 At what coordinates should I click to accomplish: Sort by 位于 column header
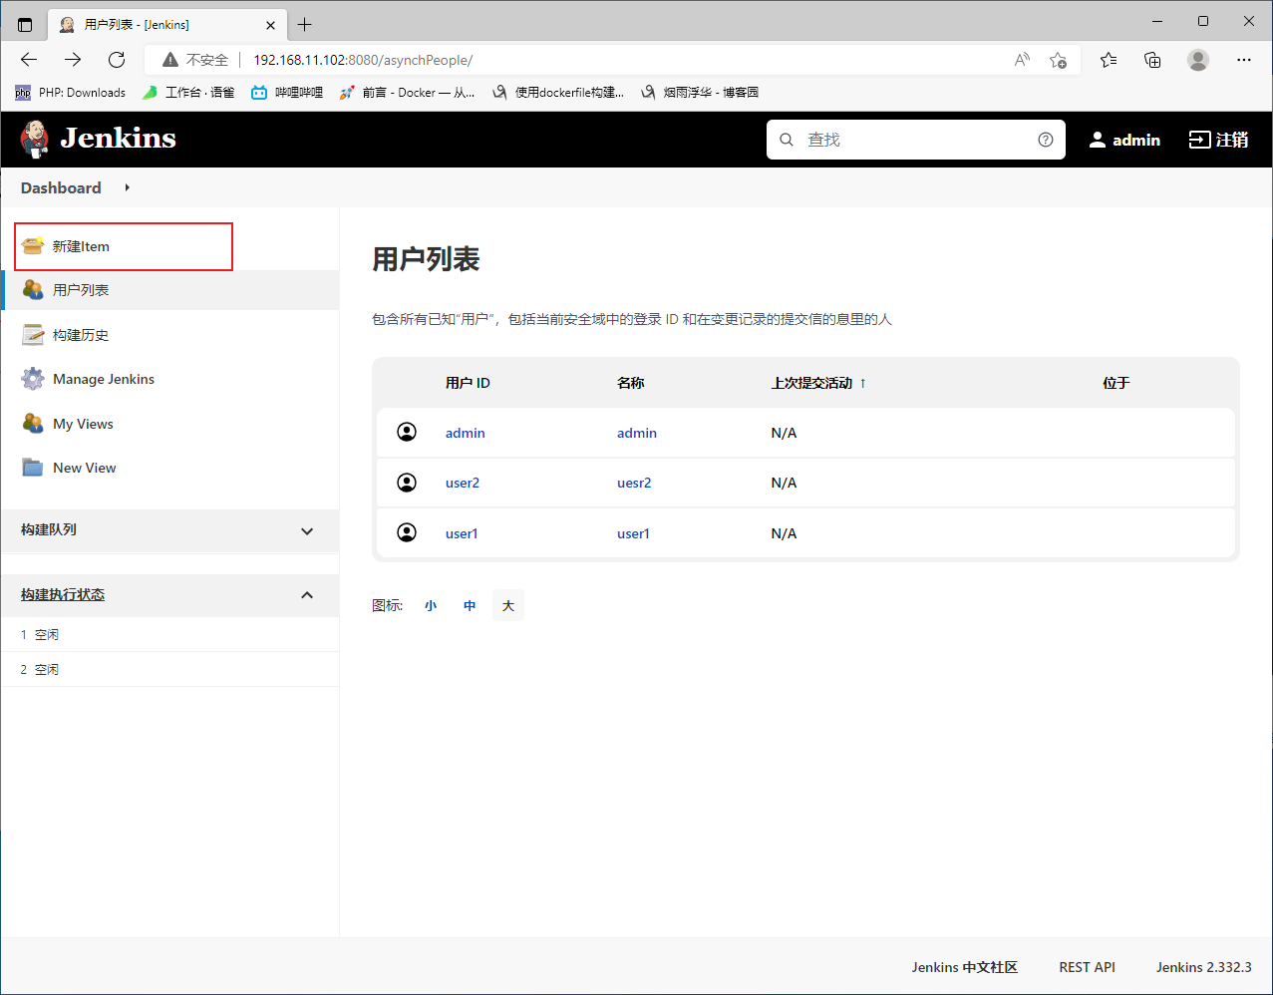pos(1116,383)
